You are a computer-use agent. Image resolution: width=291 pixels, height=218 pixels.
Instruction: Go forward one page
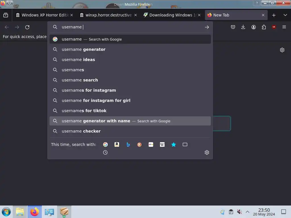(x=17, y=27)
